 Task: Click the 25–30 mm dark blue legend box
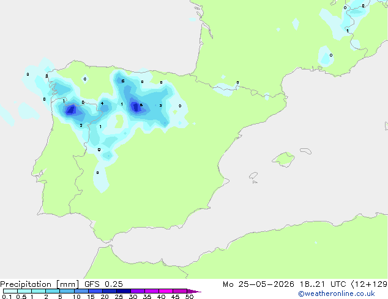pyautogui.click(x=124, y=291)
